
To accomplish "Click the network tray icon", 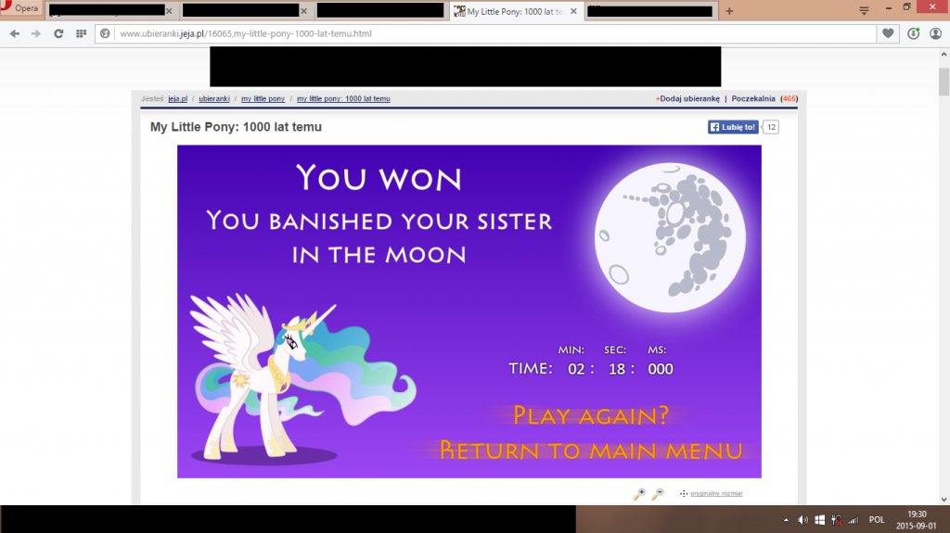I will [837, 520].
